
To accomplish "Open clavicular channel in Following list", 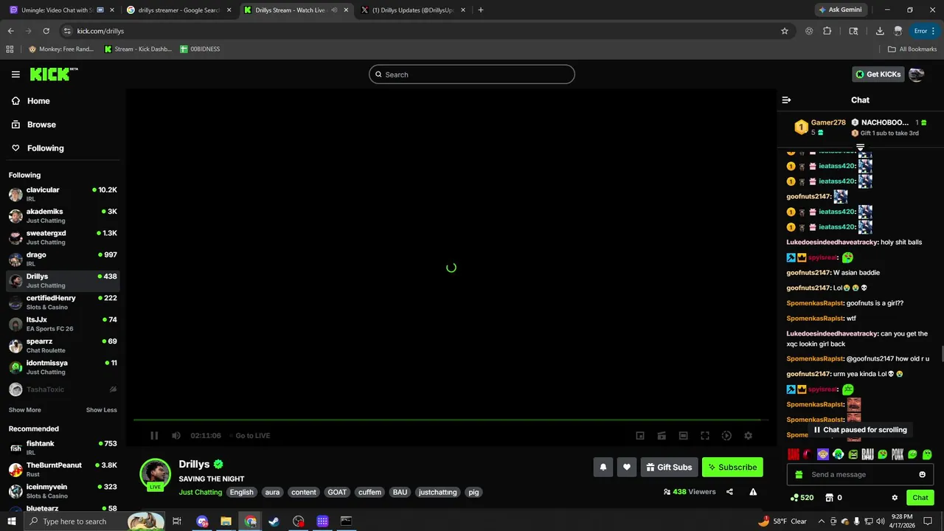I will point(63,195).
